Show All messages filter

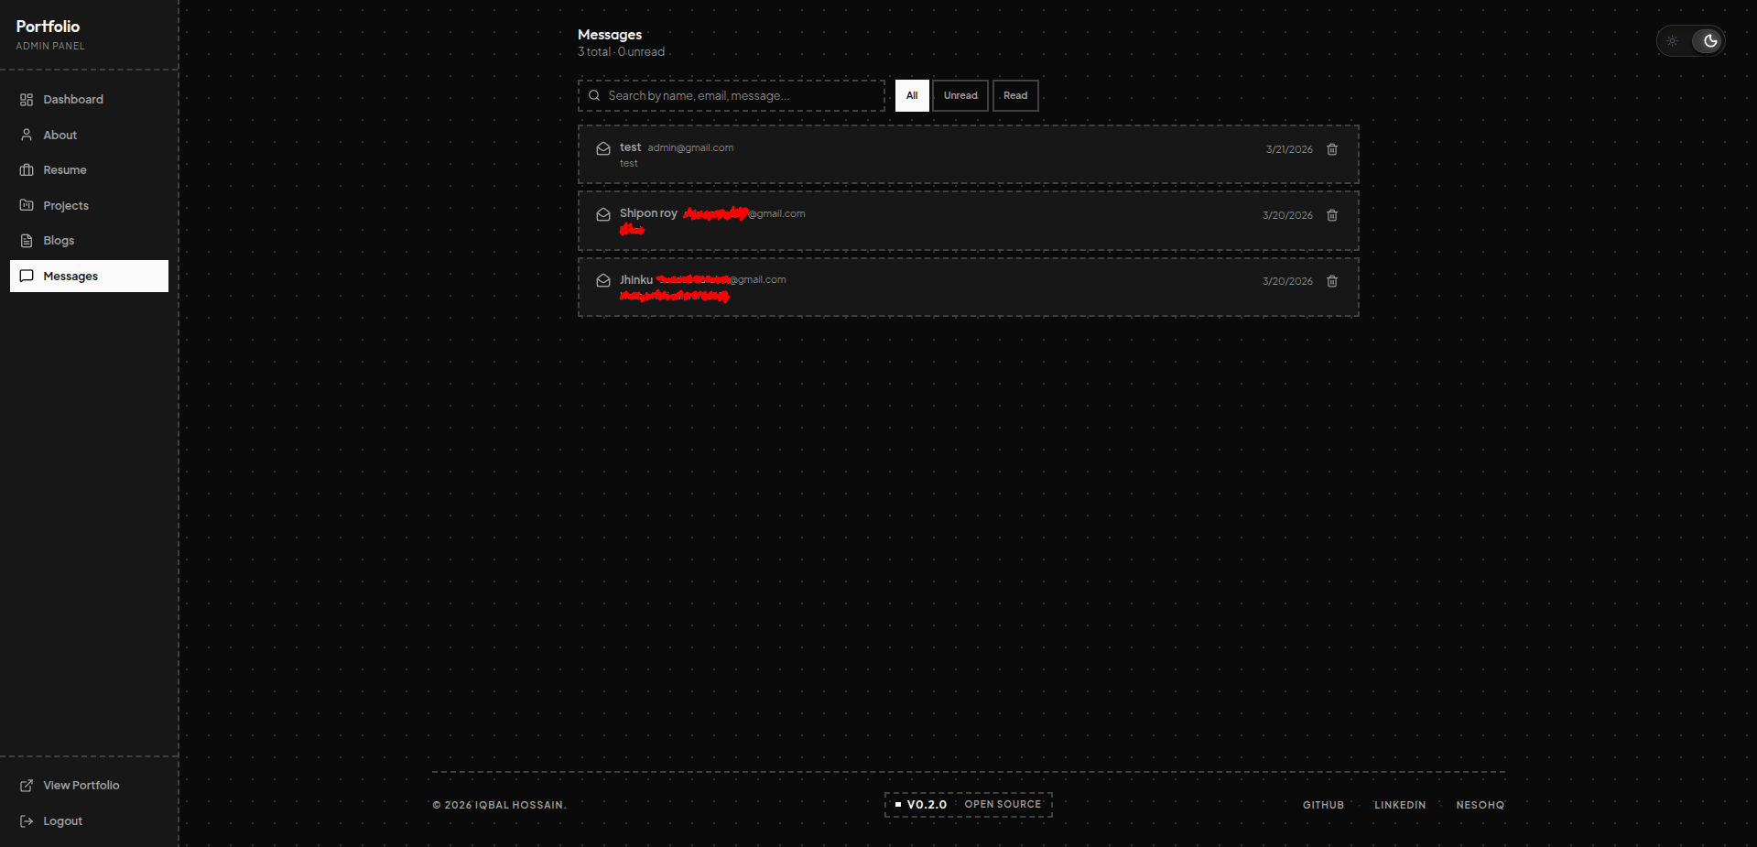tap(912, 95)
